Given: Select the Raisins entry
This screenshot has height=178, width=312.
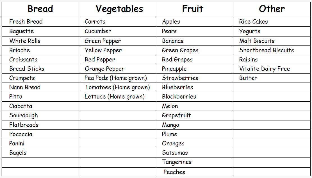Looking at the screenshot, I should (x=249, y=60).
